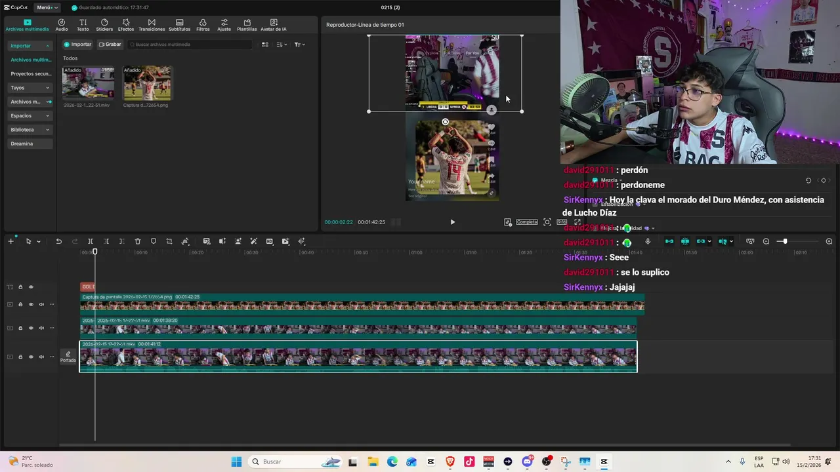Screen dimensions: 840x472
Task: Open the Stickers panel
Action: click(104, 25)
